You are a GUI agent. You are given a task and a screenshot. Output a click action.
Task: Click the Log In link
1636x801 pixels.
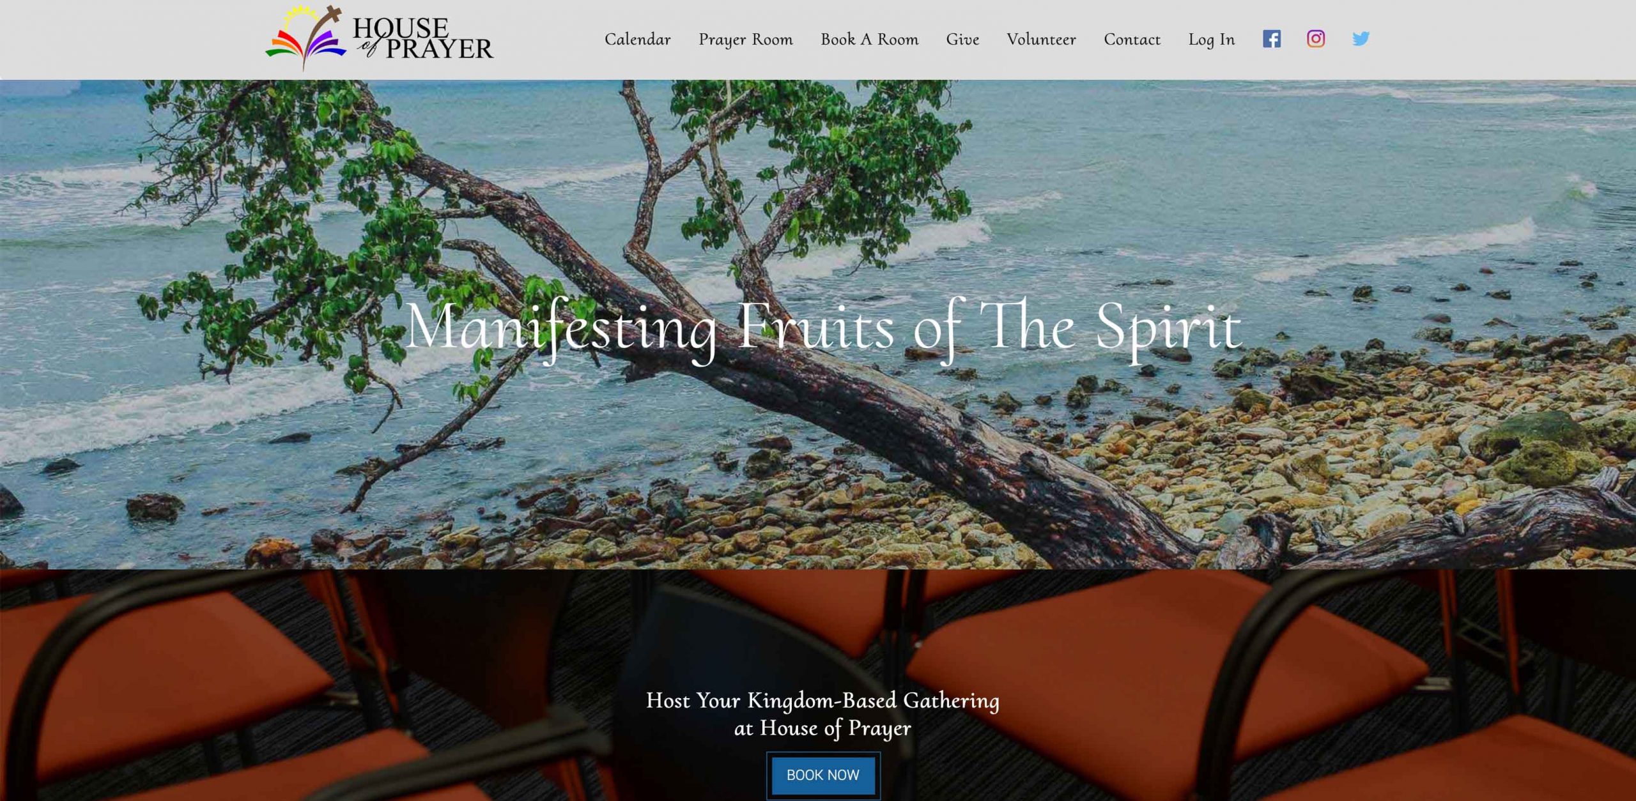click(x=1211, y=40)
